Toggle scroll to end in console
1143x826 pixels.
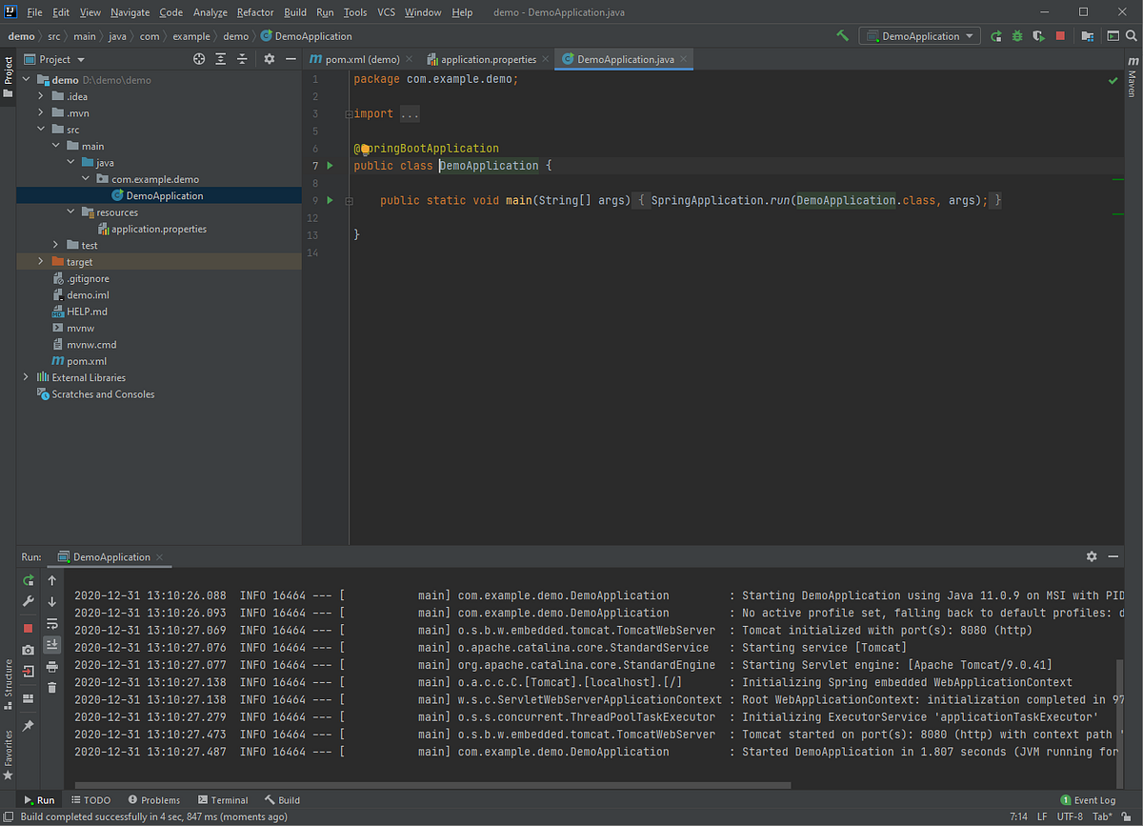pos(52,644)
